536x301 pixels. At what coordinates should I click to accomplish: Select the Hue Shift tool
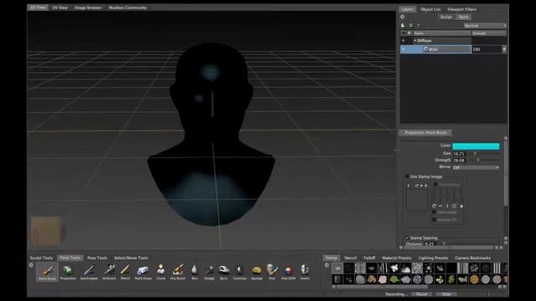click(x=288, y=272)
